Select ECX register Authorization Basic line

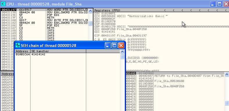(131, 16)
